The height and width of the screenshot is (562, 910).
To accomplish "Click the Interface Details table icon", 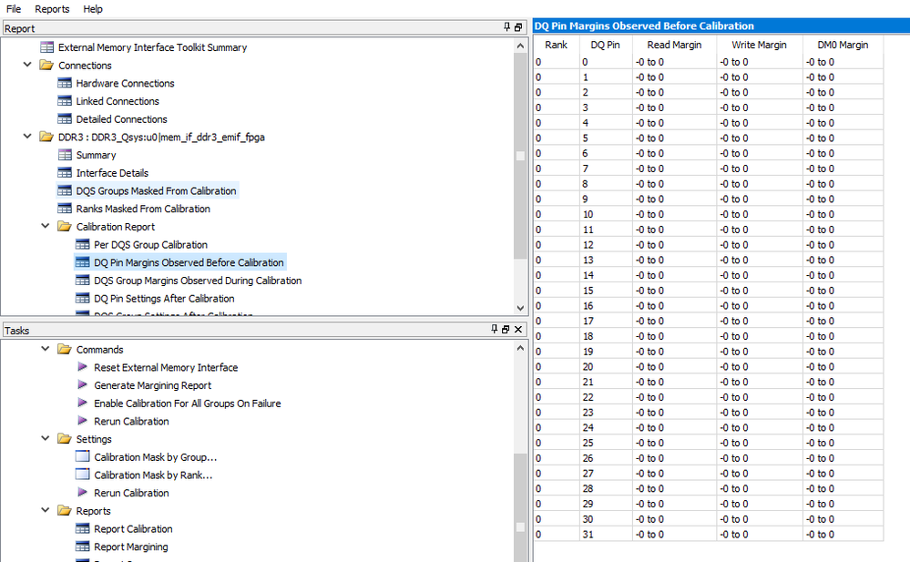I will (x=65, y=173).
